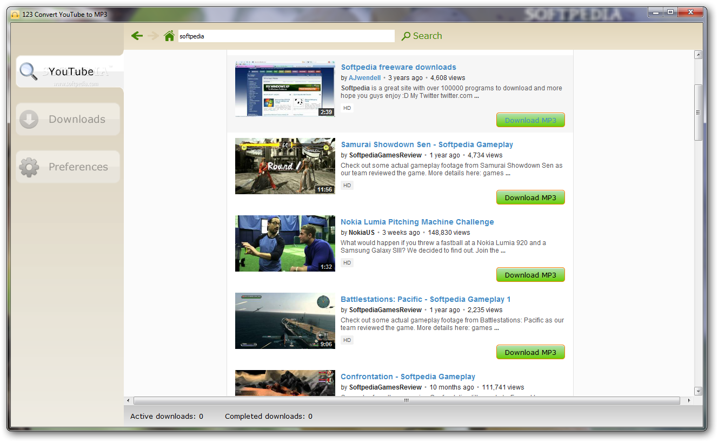Click the 4,608 views text
This screenshot has height=442, width=718.
448,78
